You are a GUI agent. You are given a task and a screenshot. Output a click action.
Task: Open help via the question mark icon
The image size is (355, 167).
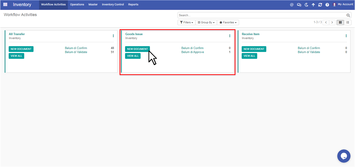[327, 5]
